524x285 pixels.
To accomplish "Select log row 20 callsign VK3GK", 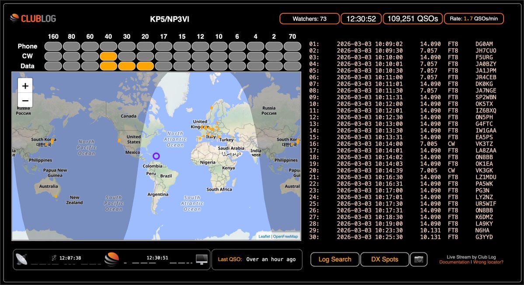I will click(x=484, y=170).
